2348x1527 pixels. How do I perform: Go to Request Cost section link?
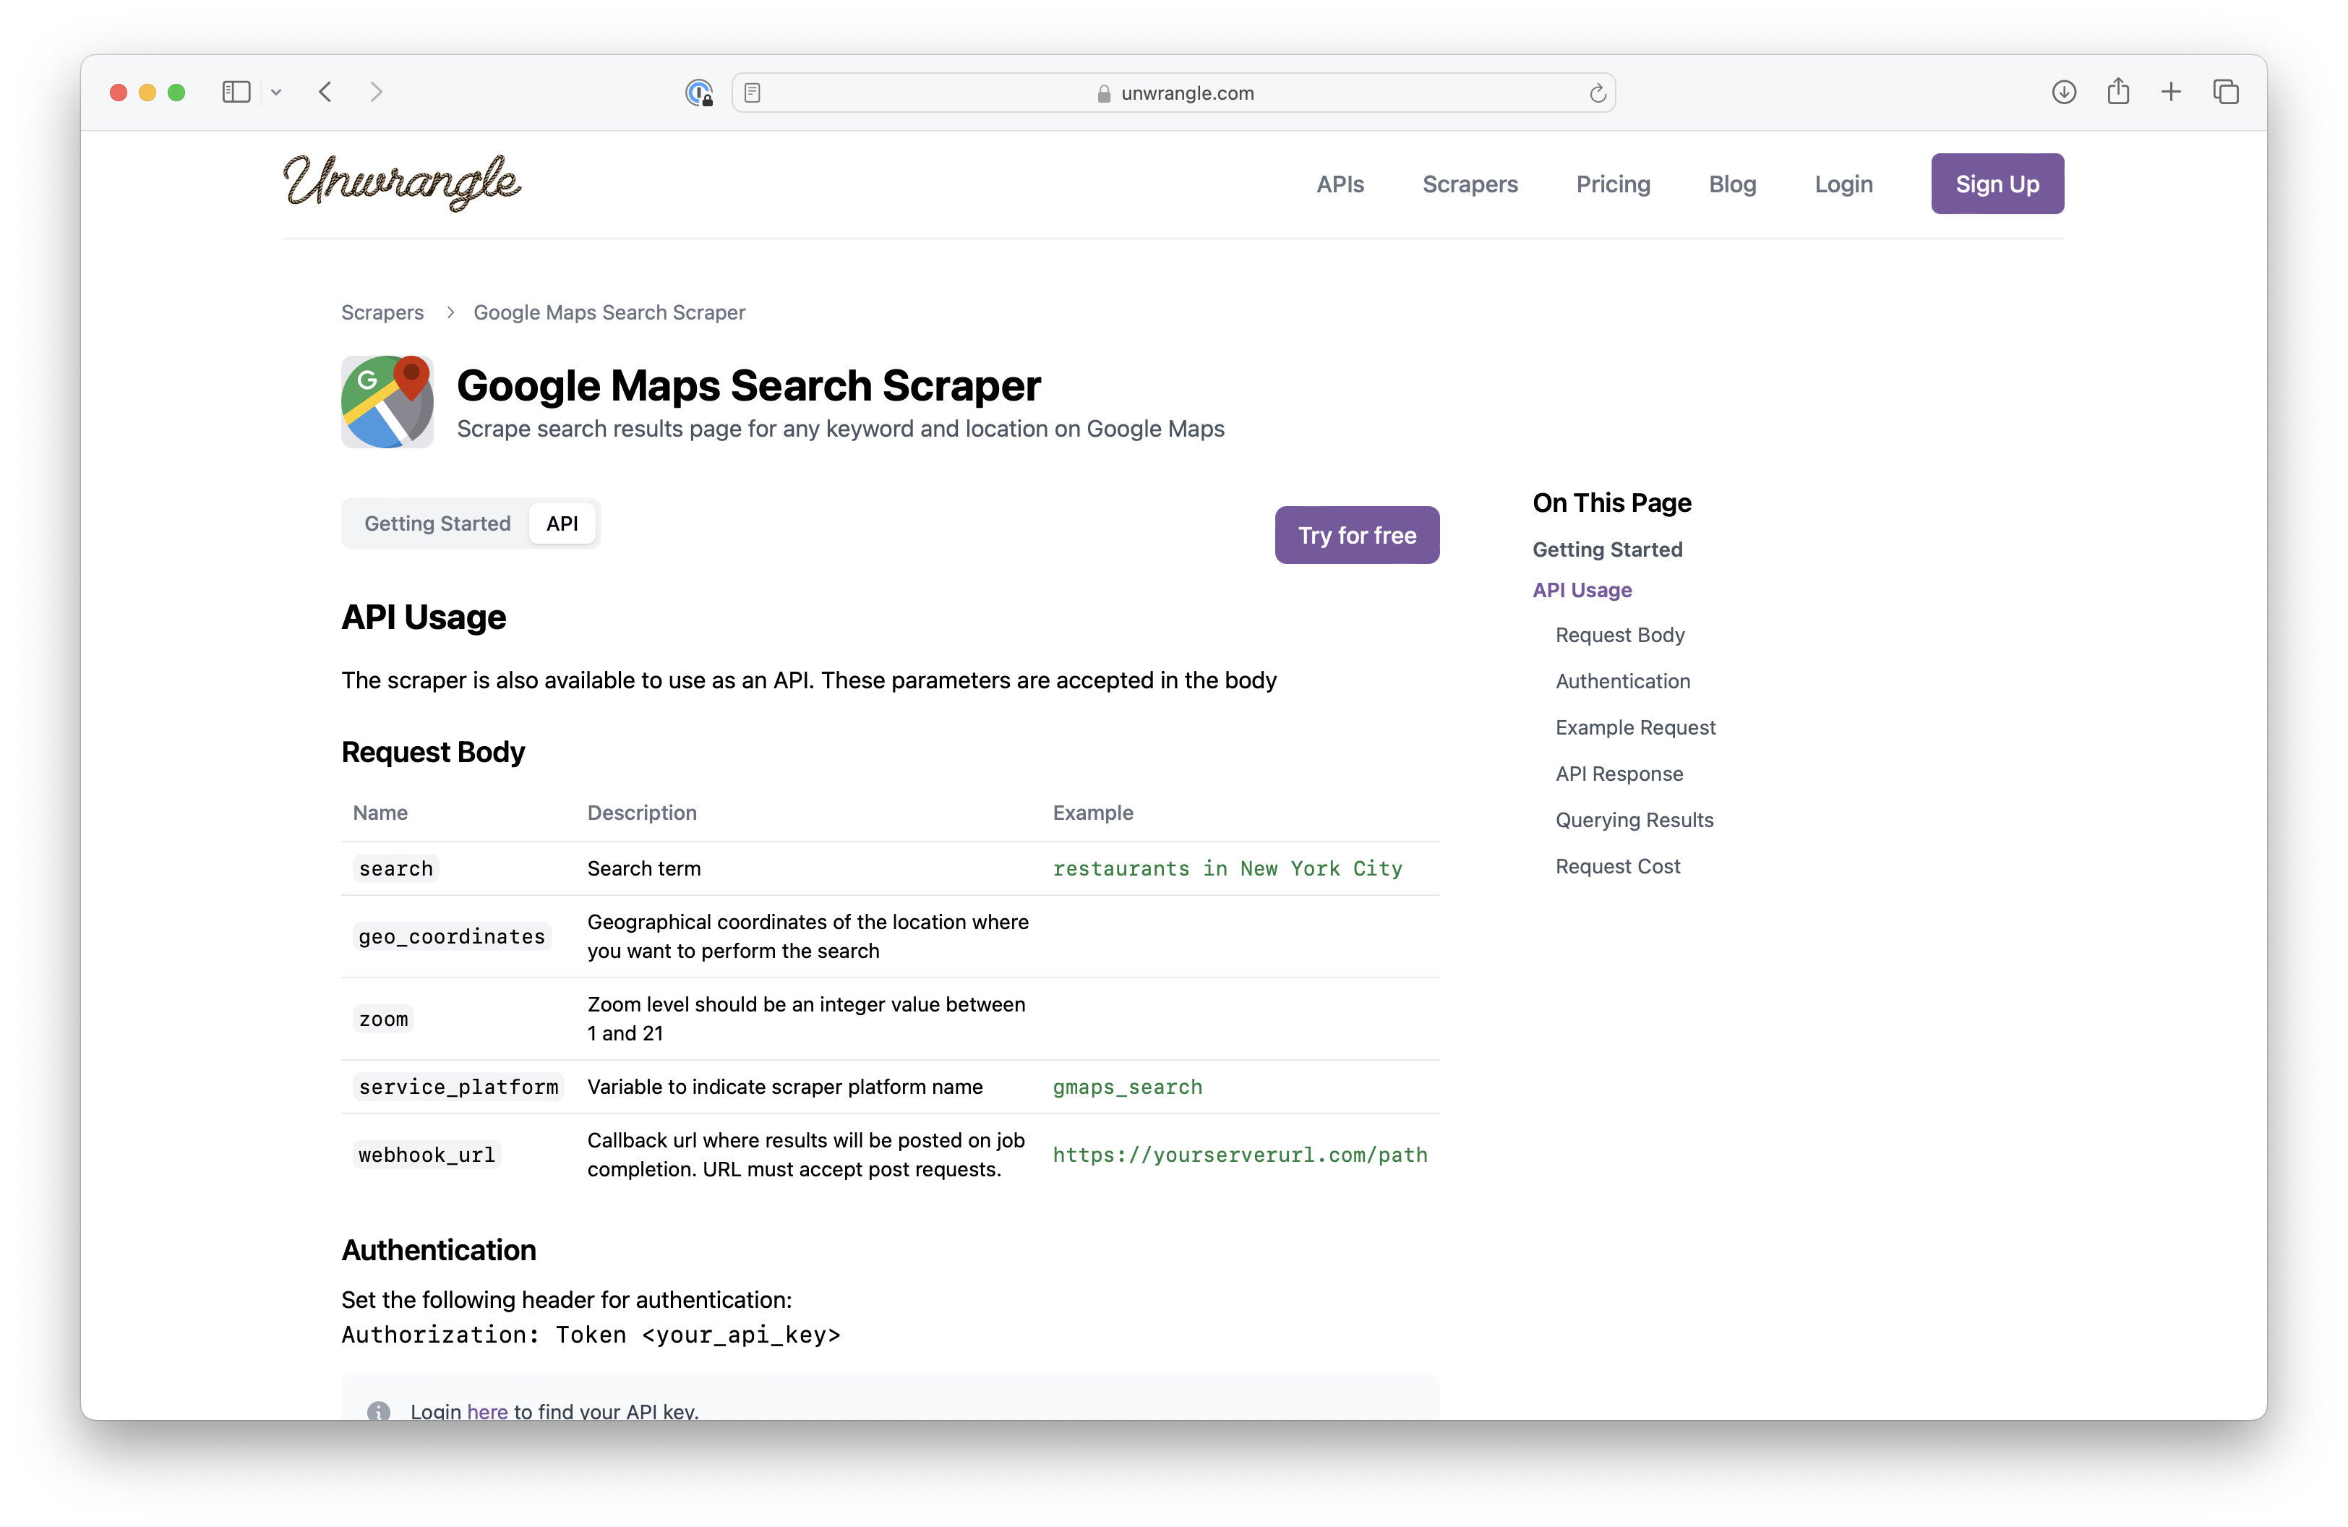coord(1618,866)
